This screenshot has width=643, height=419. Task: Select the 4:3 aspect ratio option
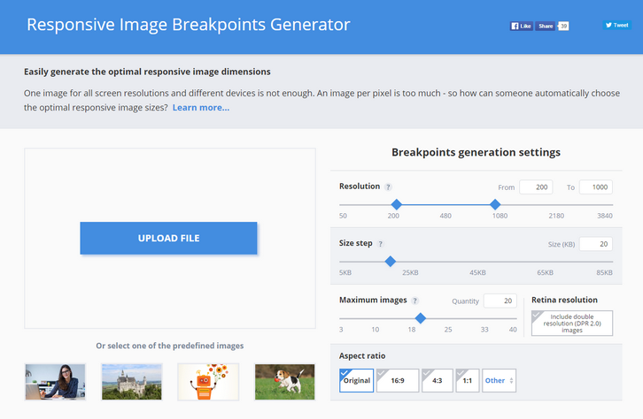point(438,380)
